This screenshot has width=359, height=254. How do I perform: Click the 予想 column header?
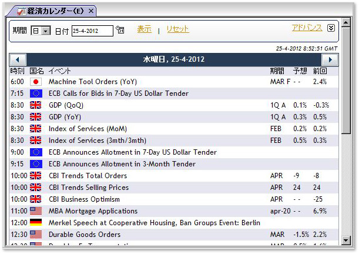click(300, 71)
